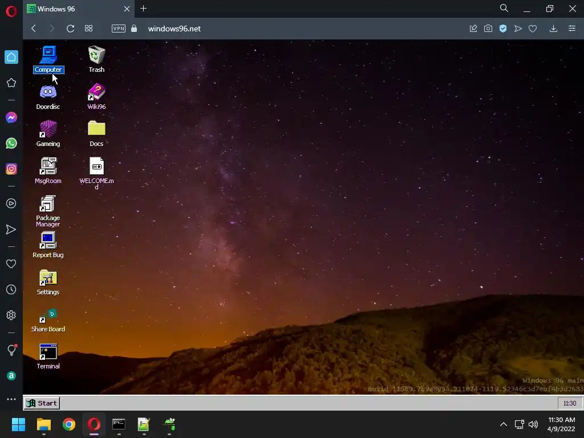Click the My Flow send icon in toolbar
This screenshot has height=438, width=584.
[x=518, y=29]
